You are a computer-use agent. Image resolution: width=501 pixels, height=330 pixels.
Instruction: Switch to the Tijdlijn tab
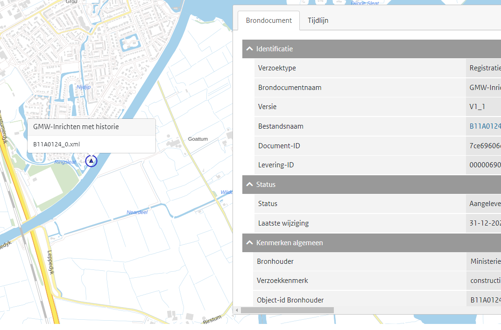point(318,21)
